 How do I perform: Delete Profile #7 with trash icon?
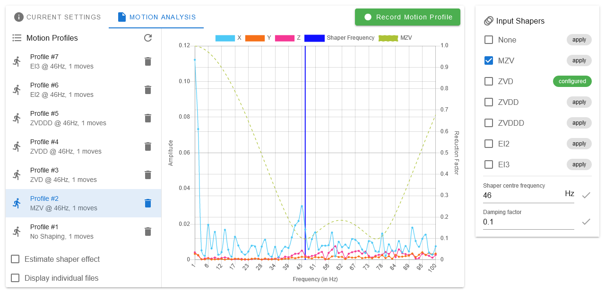(148, 61)
